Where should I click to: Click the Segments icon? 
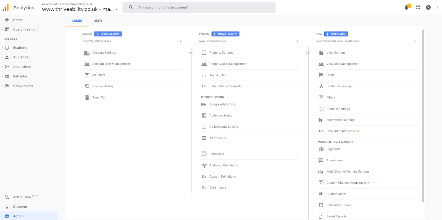[x=321, y=149]
